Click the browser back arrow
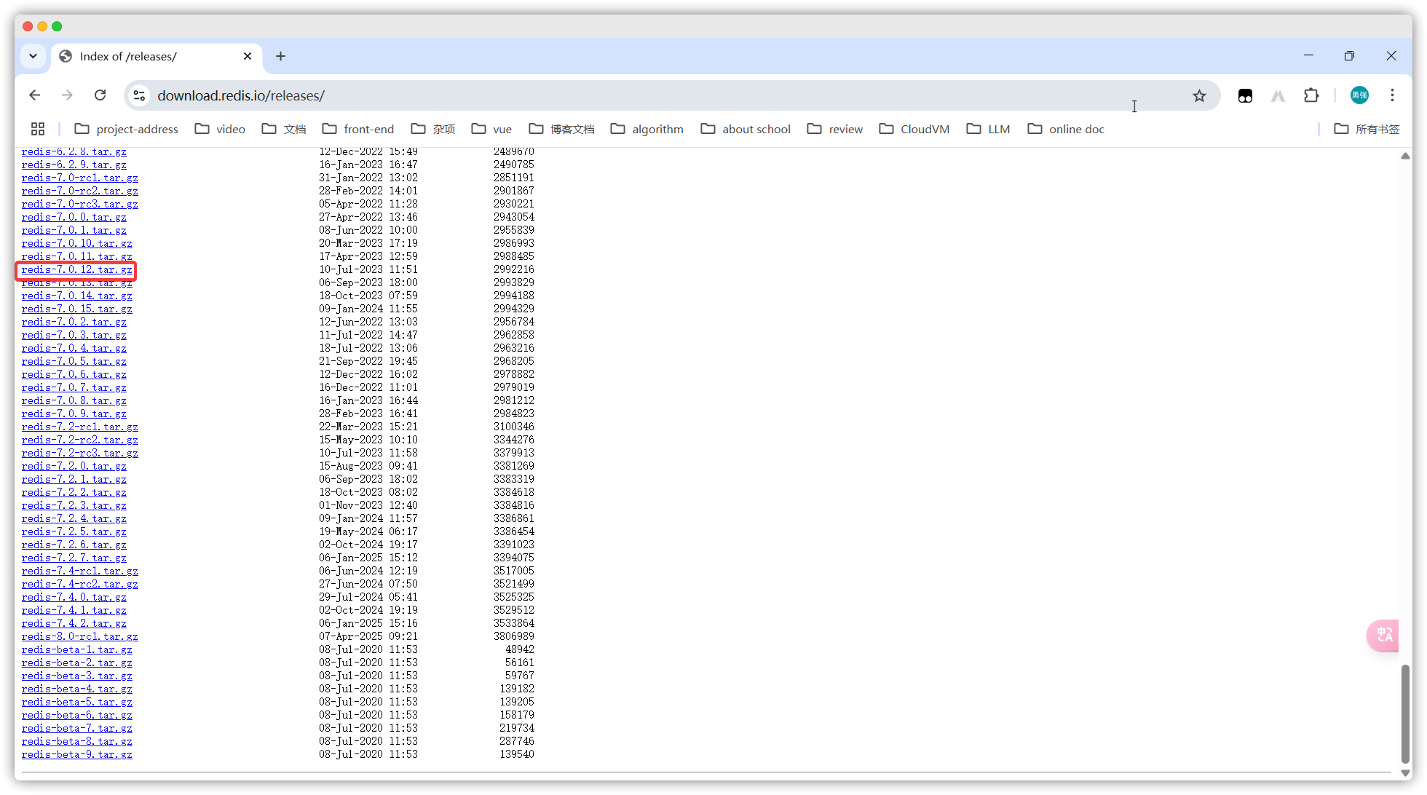This screenshot has width=1427, height=795. (x=34, y=95)
